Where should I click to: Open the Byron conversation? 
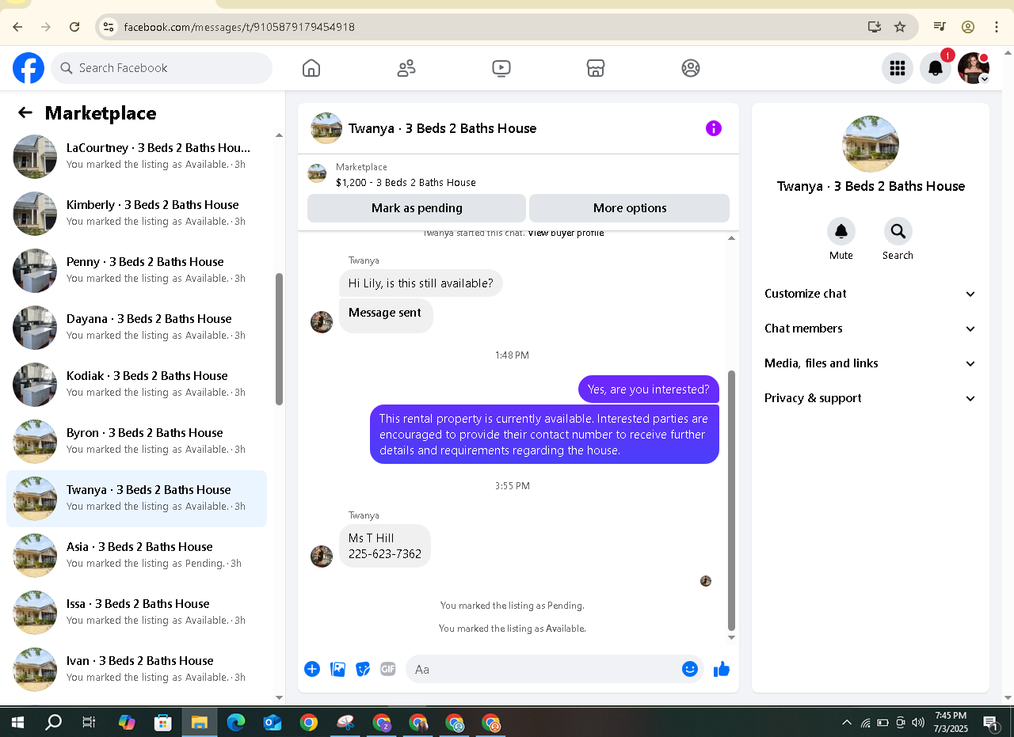click(136, 442)
